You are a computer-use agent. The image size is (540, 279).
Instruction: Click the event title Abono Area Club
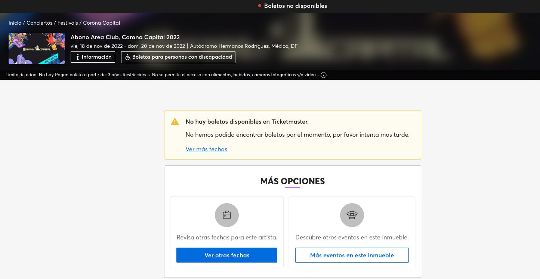(125, 37)
